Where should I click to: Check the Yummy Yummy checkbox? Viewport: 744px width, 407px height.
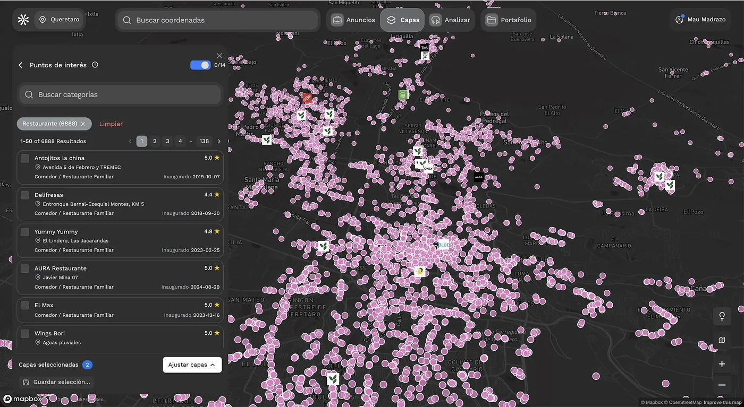[25, 232]
